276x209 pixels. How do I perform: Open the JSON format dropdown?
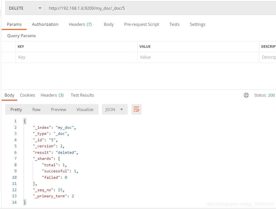click(x=114, y=109)
